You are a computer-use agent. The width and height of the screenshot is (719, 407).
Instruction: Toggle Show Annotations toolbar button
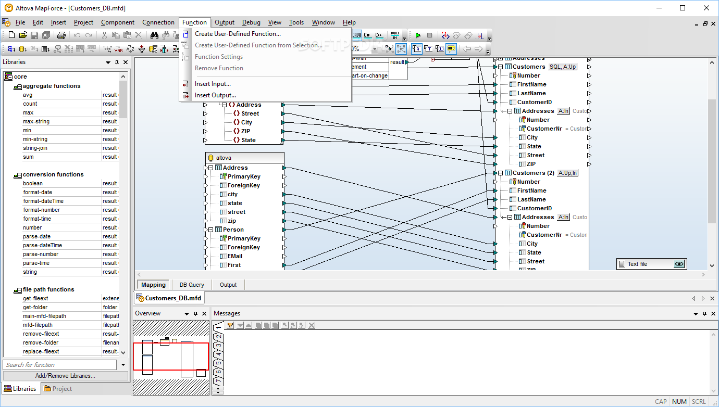[417, 49]
